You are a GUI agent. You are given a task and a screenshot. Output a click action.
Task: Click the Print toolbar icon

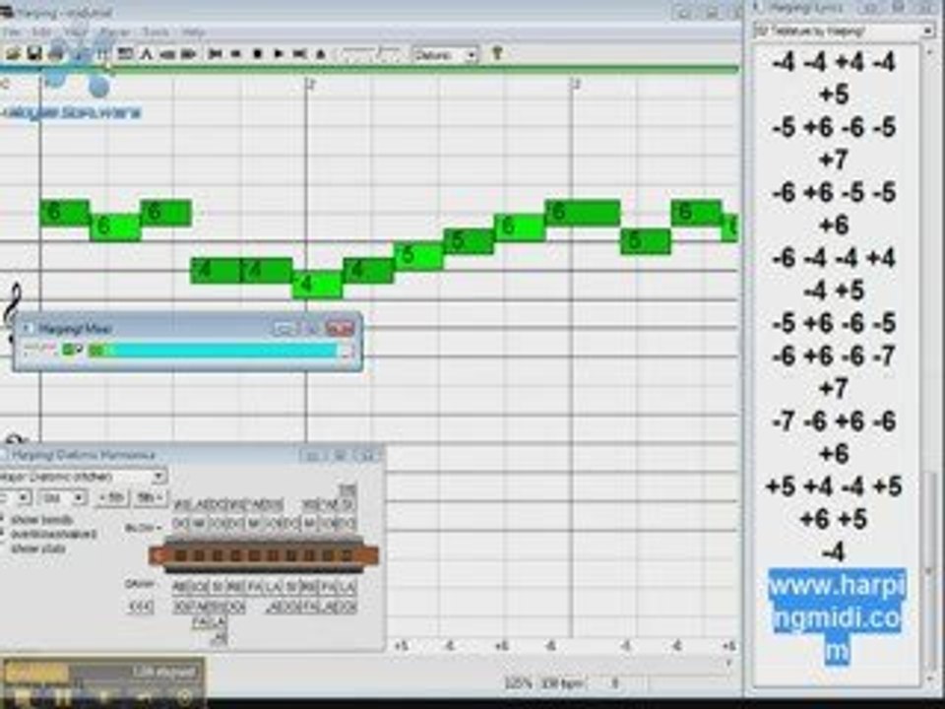tap(55, 54)
